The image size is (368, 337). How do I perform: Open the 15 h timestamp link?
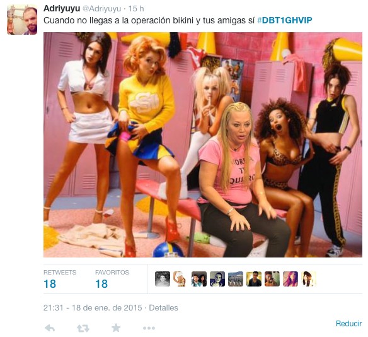coord(136,9)
